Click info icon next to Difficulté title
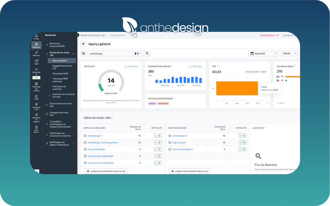The height and width of the screenshot is (206, 330). point(96,66)
